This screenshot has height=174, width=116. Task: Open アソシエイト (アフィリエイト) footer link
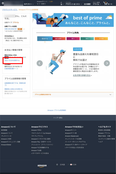point(42,145)
